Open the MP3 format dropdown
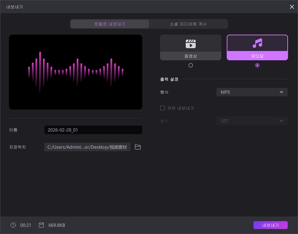The image size is (298, 234). click(x=252, y=92)
